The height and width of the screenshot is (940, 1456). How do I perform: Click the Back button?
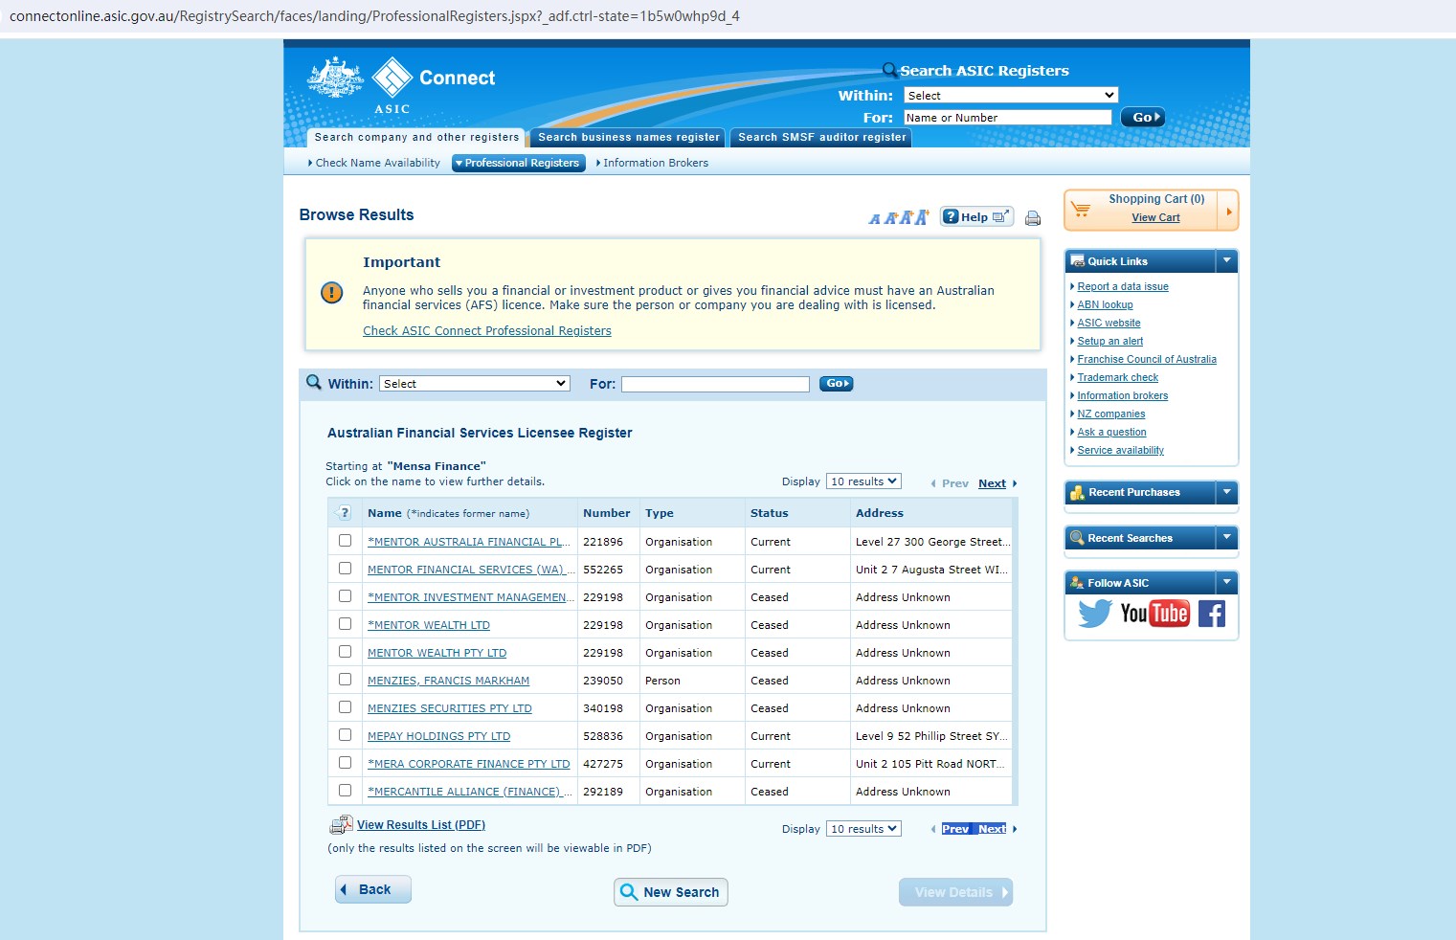pos(373,889)
